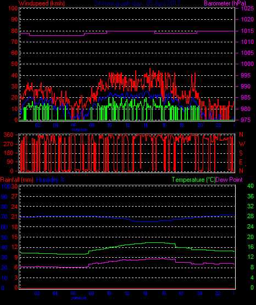
Task: Select 1010 on the barometer axis
Action: [x=247, y=42]
